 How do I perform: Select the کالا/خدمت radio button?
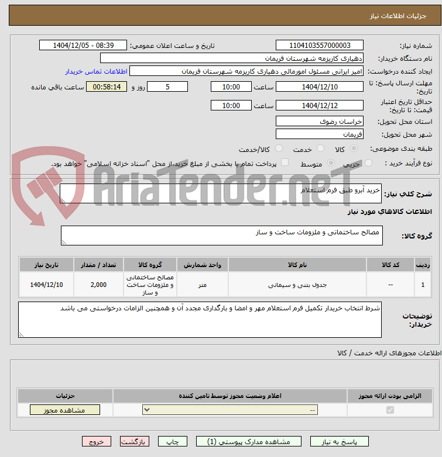pos(279,148)
